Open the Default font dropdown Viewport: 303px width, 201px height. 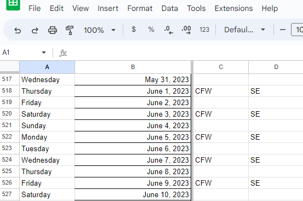[244, 30]
